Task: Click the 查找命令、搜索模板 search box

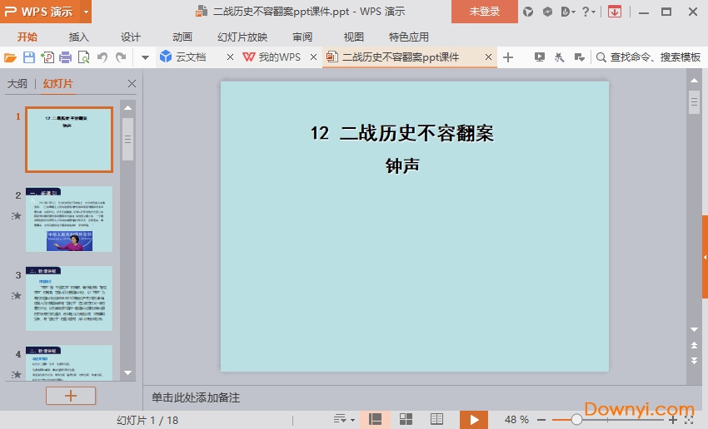Action: [x=648, y=57]
